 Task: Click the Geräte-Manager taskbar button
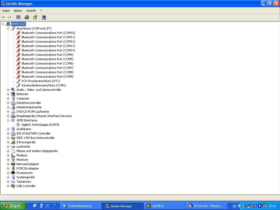pos(123,206)
